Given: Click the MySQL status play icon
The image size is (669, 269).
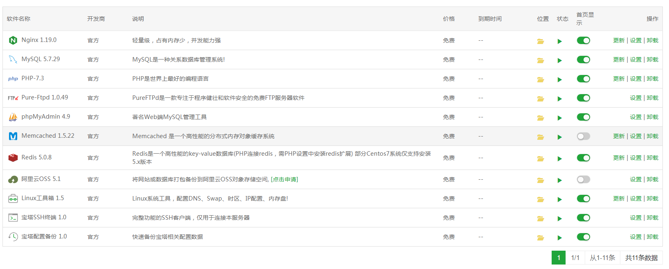Looking at the screenshot, I should tap(559, 60).
